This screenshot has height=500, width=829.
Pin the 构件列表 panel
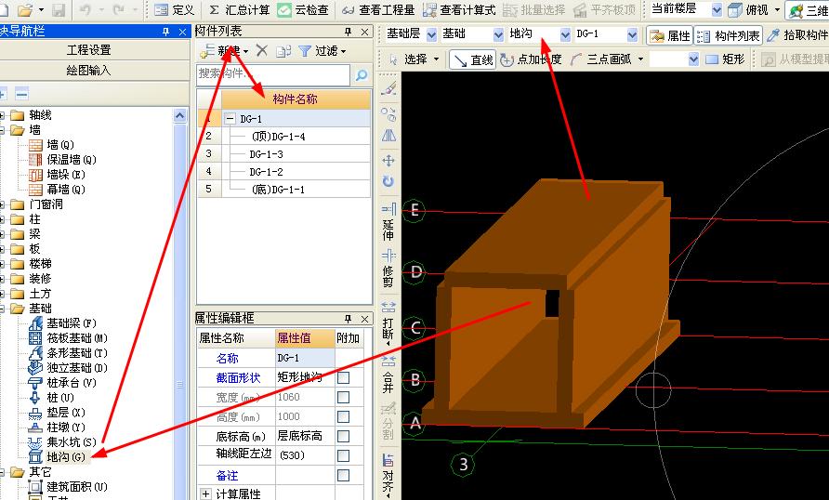(x=348, y=33)
